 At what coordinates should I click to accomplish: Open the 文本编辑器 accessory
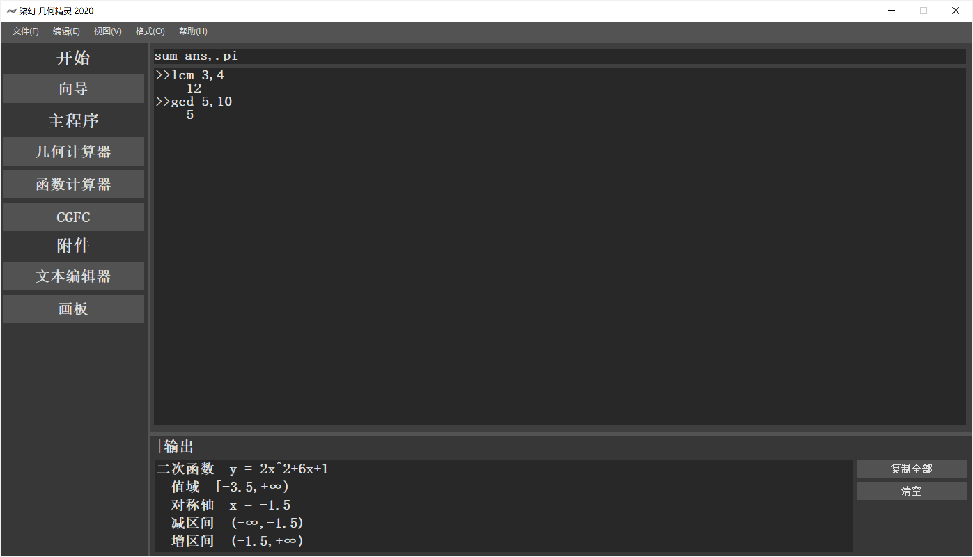click(x=73, y=276)
